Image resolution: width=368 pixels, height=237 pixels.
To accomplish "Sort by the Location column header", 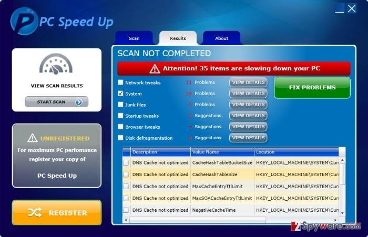I will (297, 152).
